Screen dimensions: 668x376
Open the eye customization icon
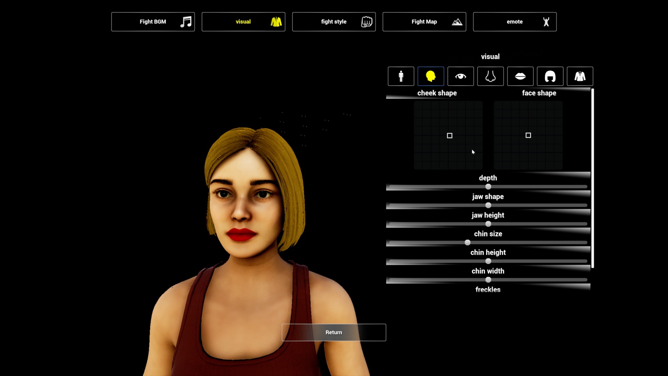click(x=461, y=76)
